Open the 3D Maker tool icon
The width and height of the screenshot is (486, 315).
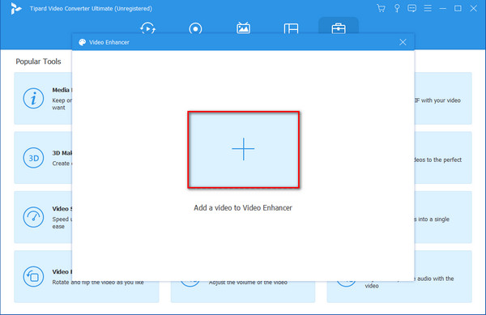(x=33, y=158)
